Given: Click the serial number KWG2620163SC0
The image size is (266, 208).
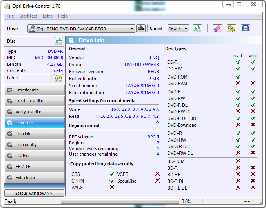Looking at the screenshot, I should (x=142, y=86).
